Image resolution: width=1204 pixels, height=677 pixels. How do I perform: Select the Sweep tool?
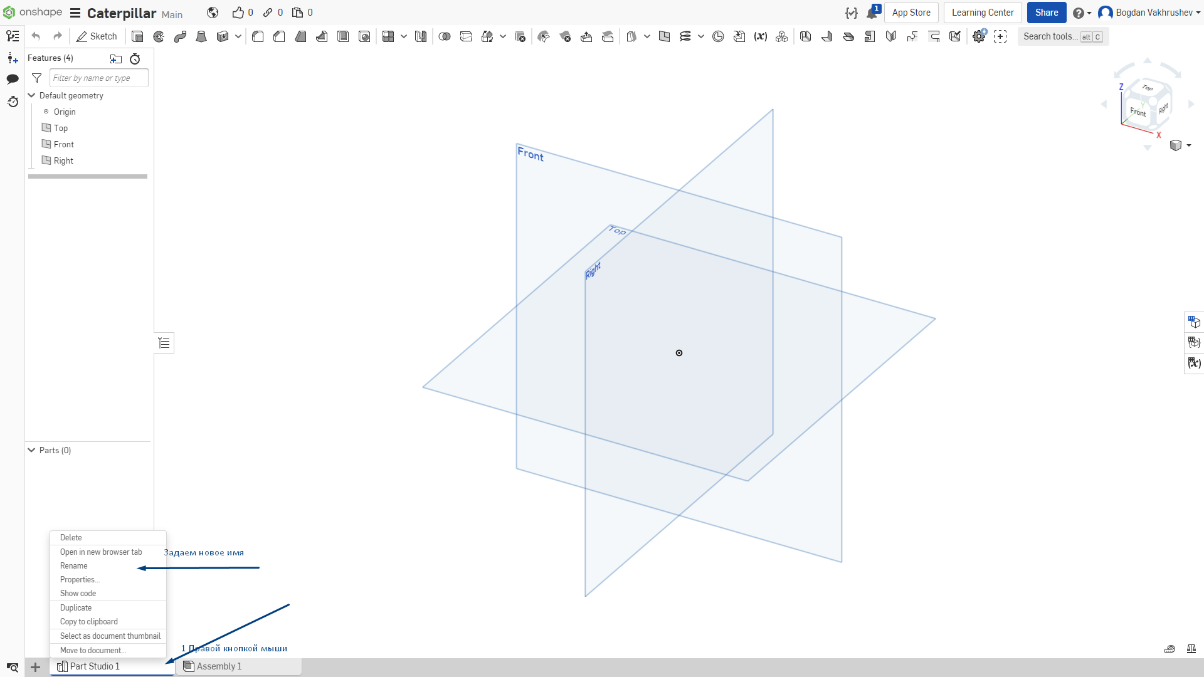[x=180, y=36]
